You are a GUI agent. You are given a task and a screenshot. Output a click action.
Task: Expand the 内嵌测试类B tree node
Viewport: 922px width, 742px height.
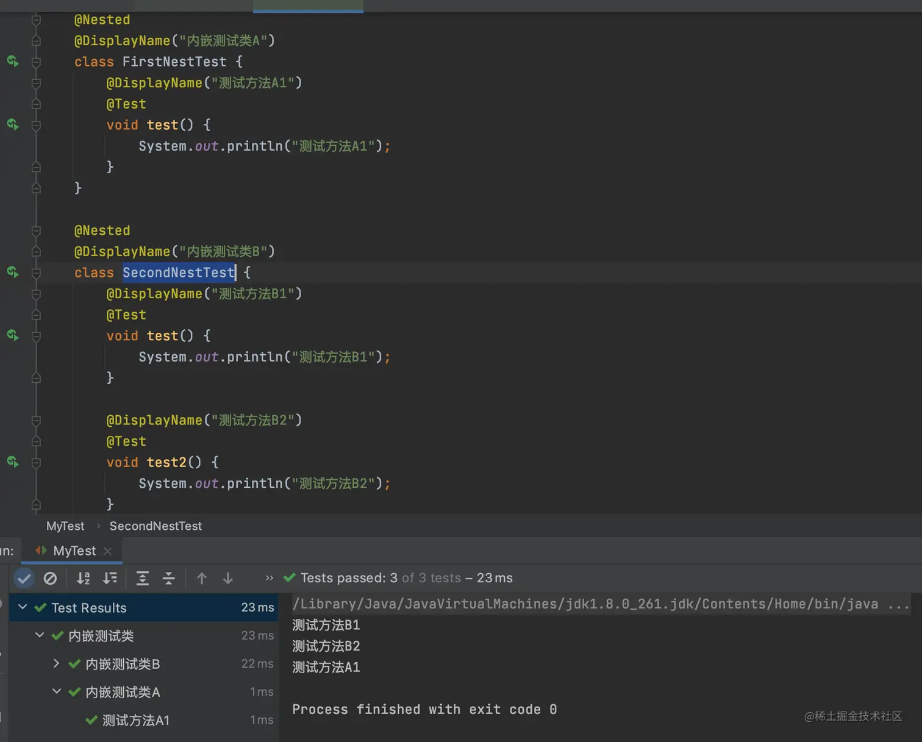56,663
